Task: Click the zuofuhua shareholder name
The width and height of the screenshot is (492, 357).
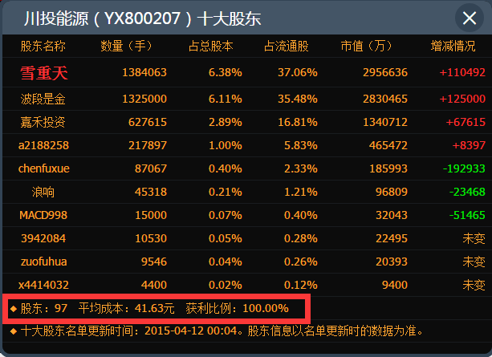Action: click(x=43, y=262)
